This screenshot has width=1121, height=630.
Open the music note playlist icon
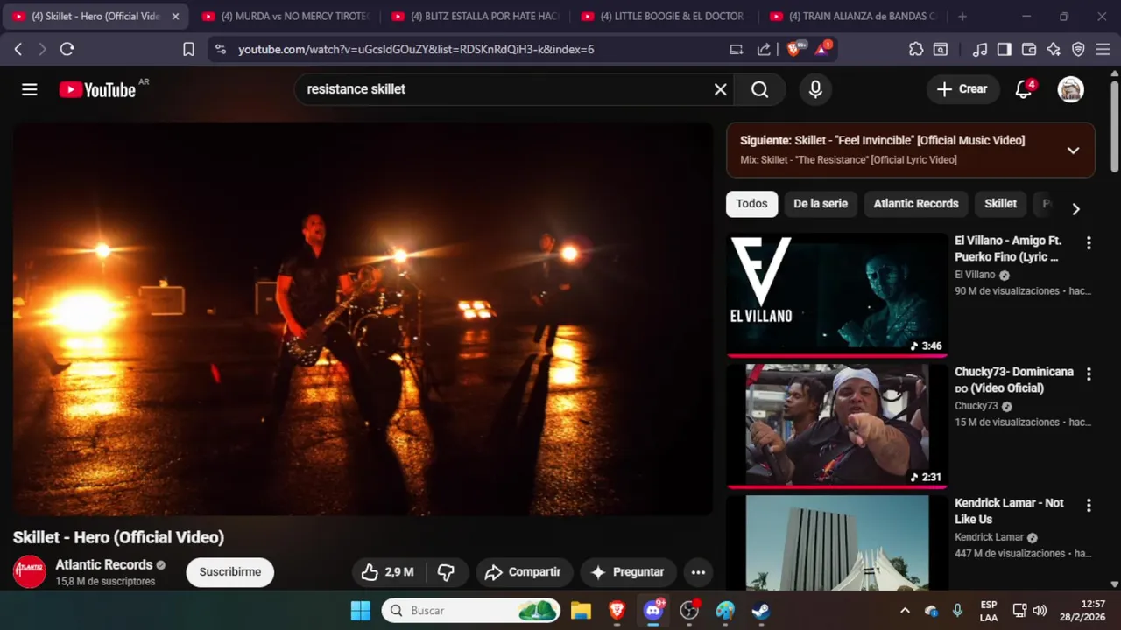pos(981,50)
